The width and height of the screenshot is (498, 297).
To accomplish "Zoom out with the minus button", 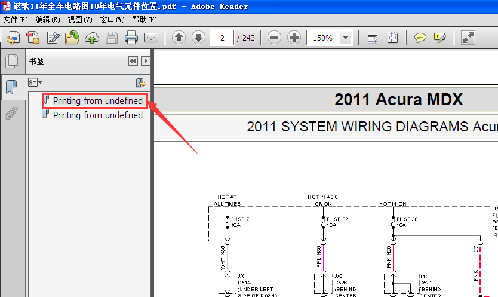I will tap(275, 38).
